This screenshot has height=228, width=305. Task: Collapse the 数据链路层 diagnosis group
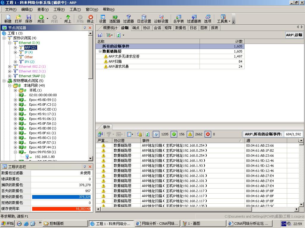pyautogui.click(x=100, y=51)
